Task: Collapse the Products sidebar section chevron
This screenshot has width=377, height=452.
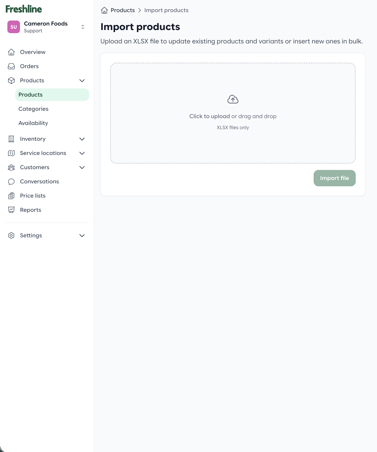Action: [x=82, y=81]
